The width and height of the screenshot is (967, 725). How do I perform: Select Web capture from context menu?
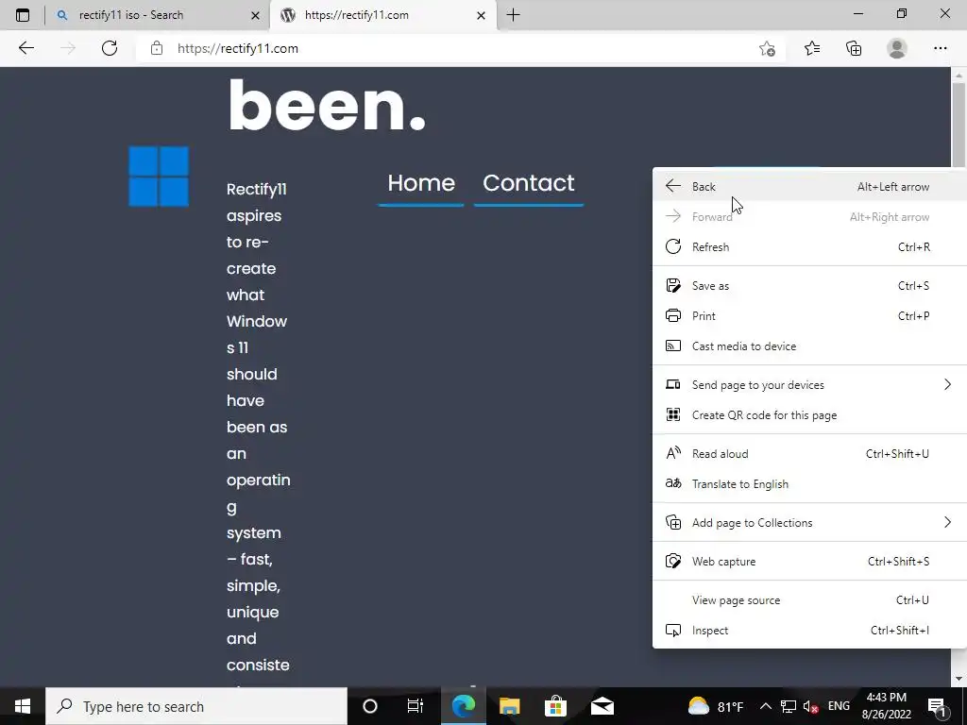[x=809, y=562]
